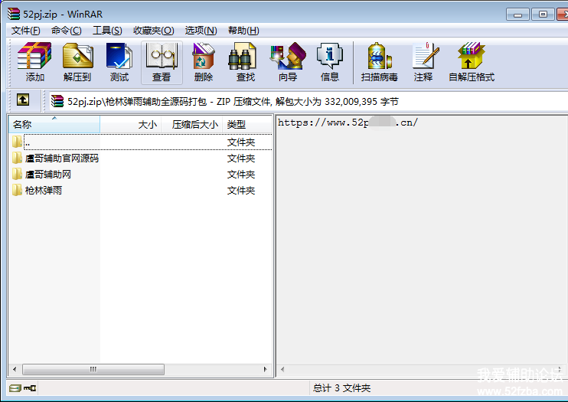Click the key password icon in status bar
Viewport: 568px width, 402px height.
tap(30, 388)
